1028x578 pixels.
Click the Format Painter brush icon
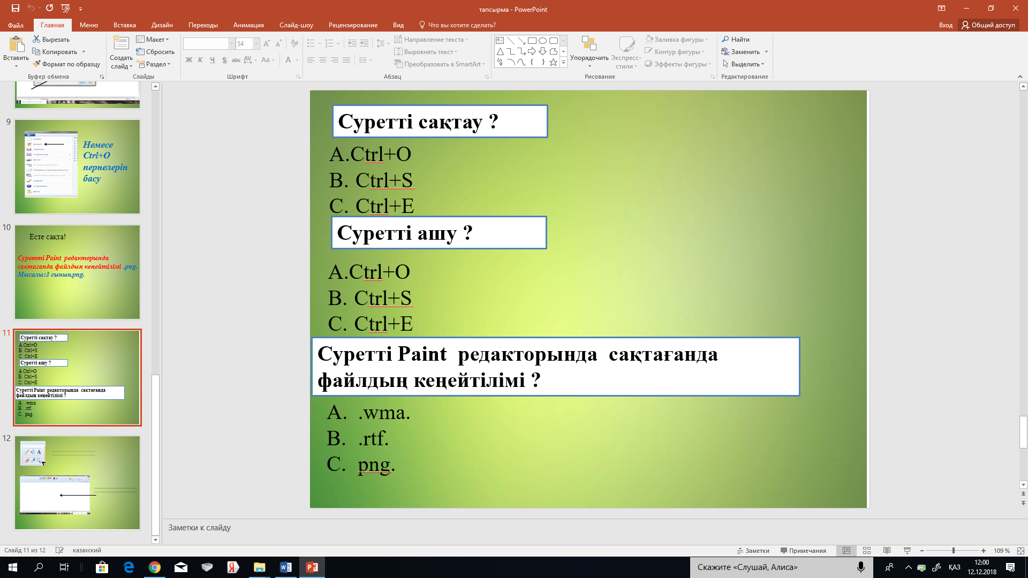[37, 64]
